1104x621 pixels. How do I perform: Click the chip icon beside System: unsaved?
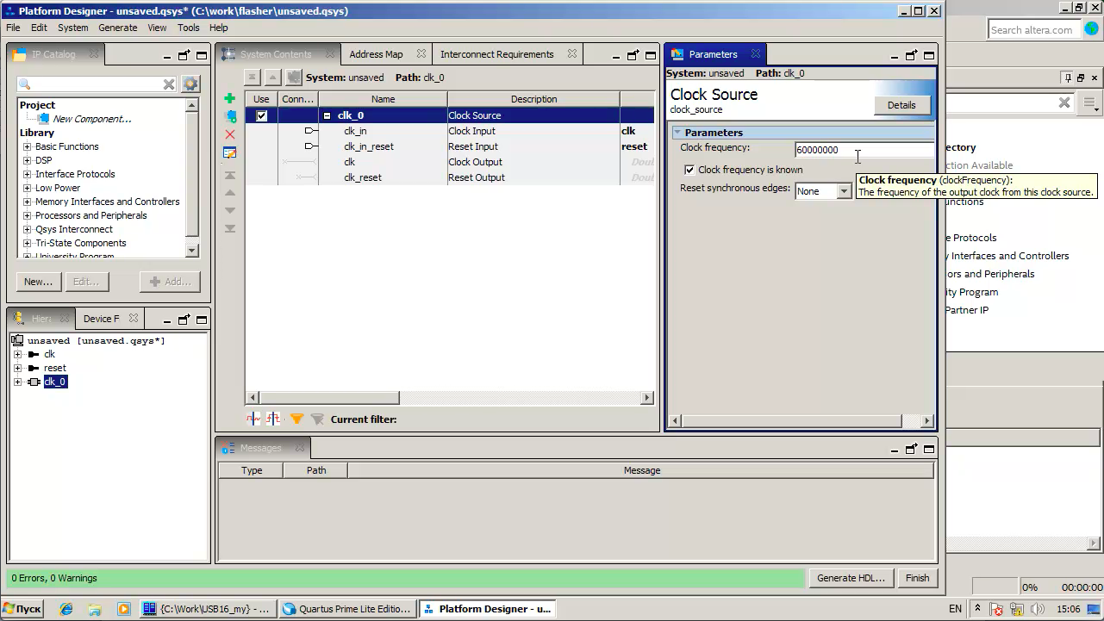click(x=294, y=78)
